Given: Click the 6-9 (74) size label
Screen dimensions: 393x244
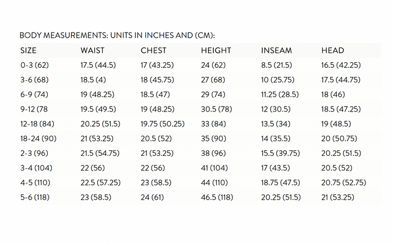Looking at the screenshot, I should click(34, 94).
